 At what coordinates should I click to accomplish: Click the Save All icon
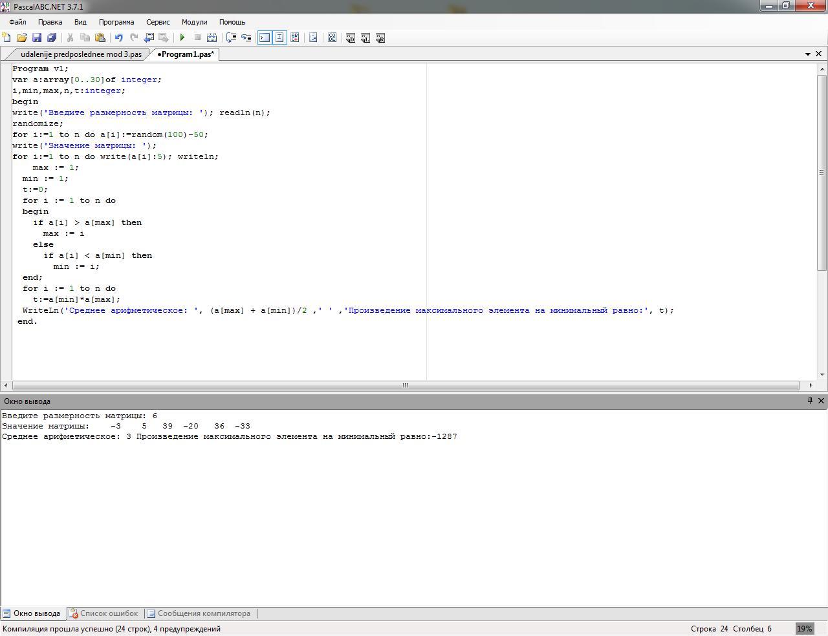pos(52,37)
